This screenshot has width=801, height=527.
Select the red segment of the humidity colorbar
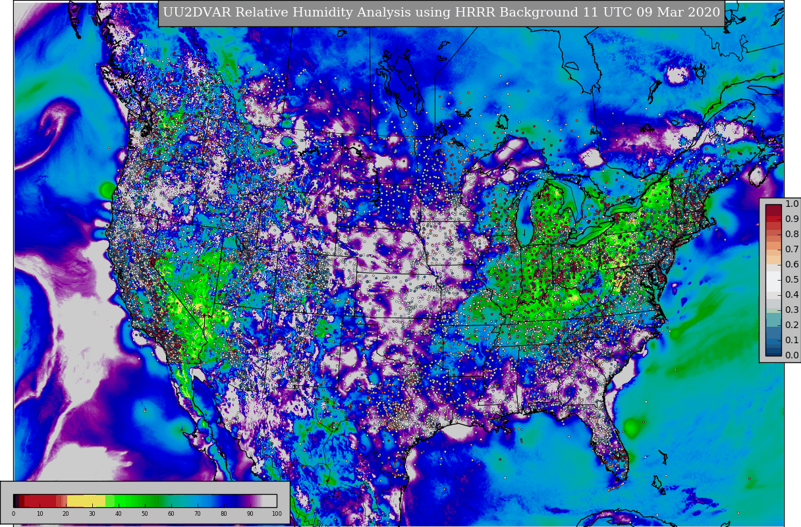coord(41,501)
